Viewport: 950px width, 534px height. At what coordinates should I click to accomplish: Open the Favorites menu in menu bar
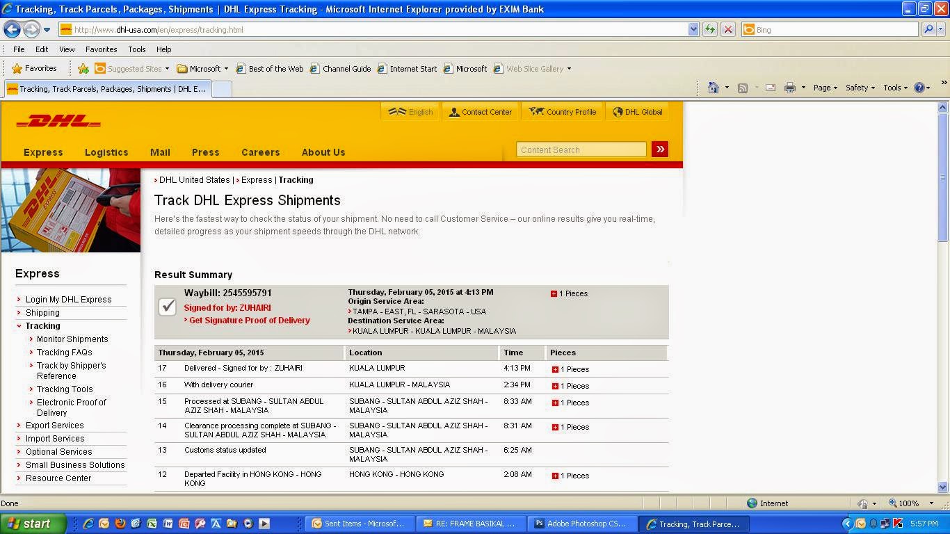click(x=101, y=49)
